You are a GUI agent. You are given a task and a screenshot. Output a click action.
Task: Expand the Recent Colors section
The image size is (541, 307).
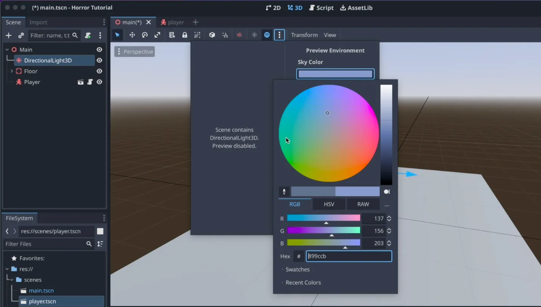[x=303, y=282]
